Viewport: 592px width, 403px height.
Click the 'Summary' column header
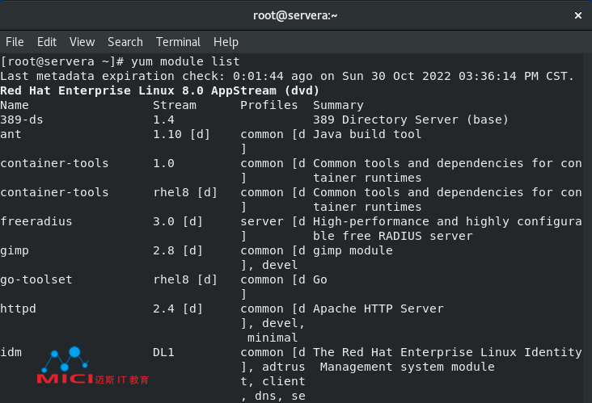338,106
